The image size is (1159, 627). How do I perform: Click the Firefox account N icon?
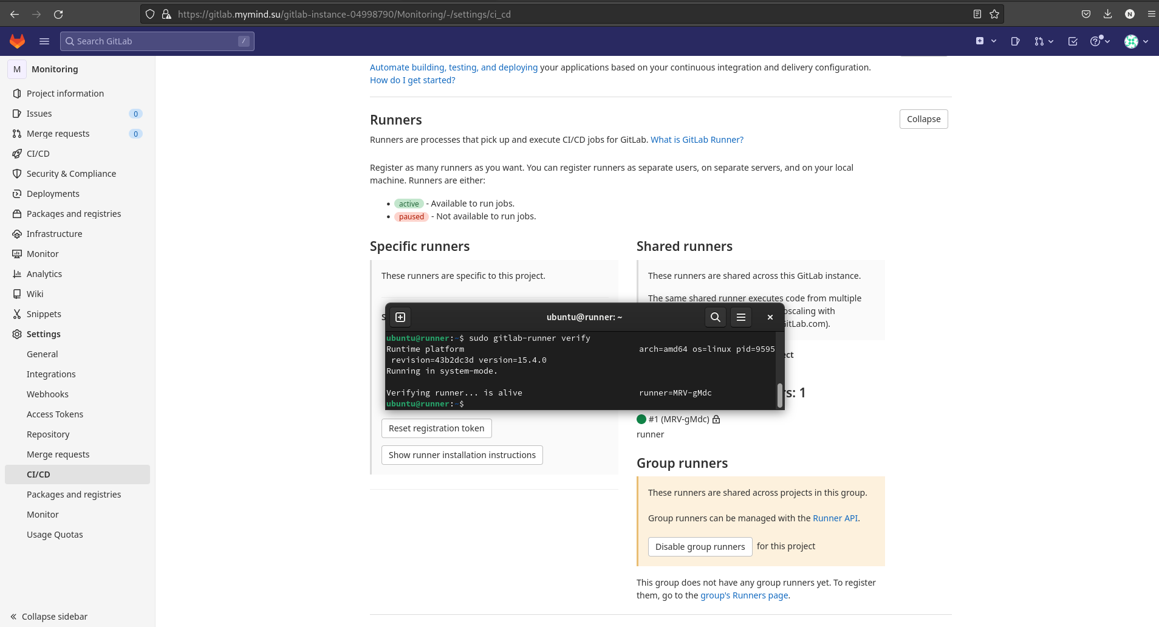click(x=1130, y=14)
